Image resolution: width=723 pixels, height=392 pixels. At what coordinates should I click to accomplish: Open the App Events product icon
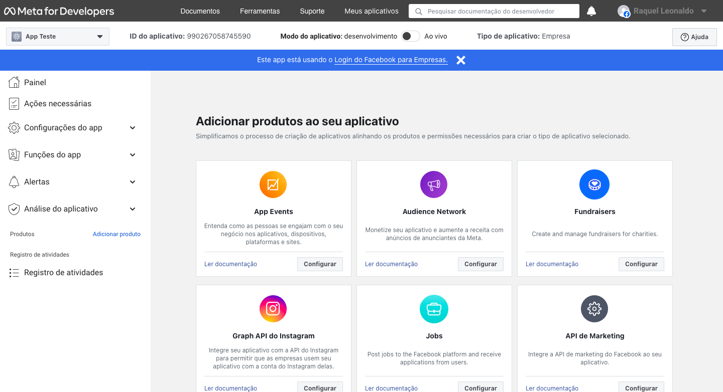coord(273,184)
